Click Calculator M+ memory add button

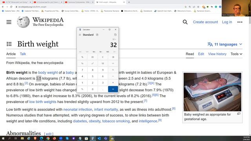point(94,52)
